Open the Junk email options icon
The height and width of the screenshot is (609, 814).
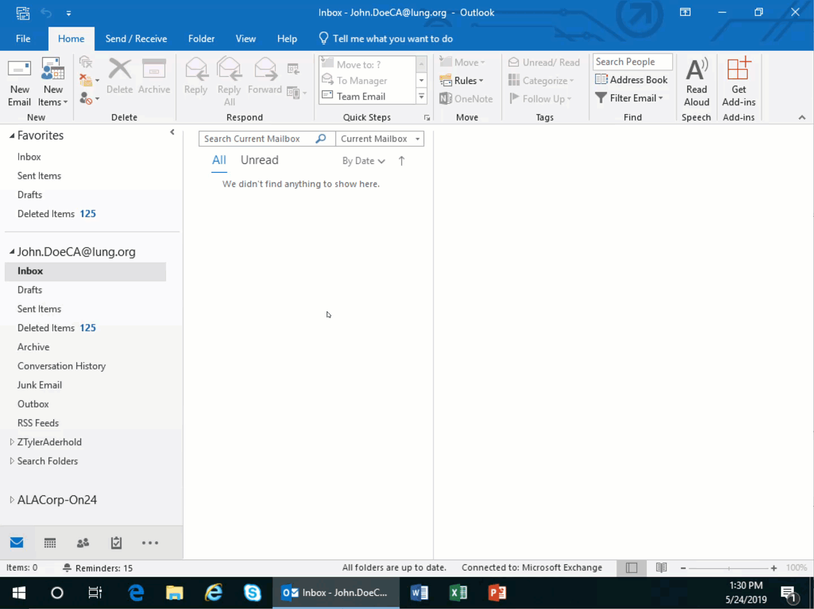(x=89, y=99)
